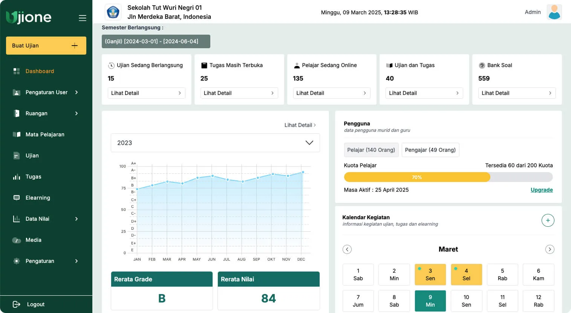Click the Pengaturan User icon
Image resolution: width=571 pixels, height=313 pixels.
click(17, 92)
